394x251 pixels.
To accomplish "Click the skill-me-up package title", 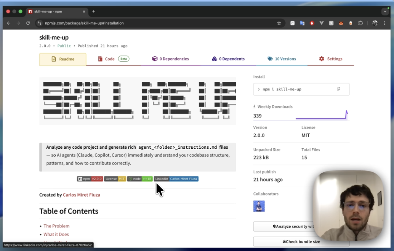I will pyautogui.click(x=54, y=37).
